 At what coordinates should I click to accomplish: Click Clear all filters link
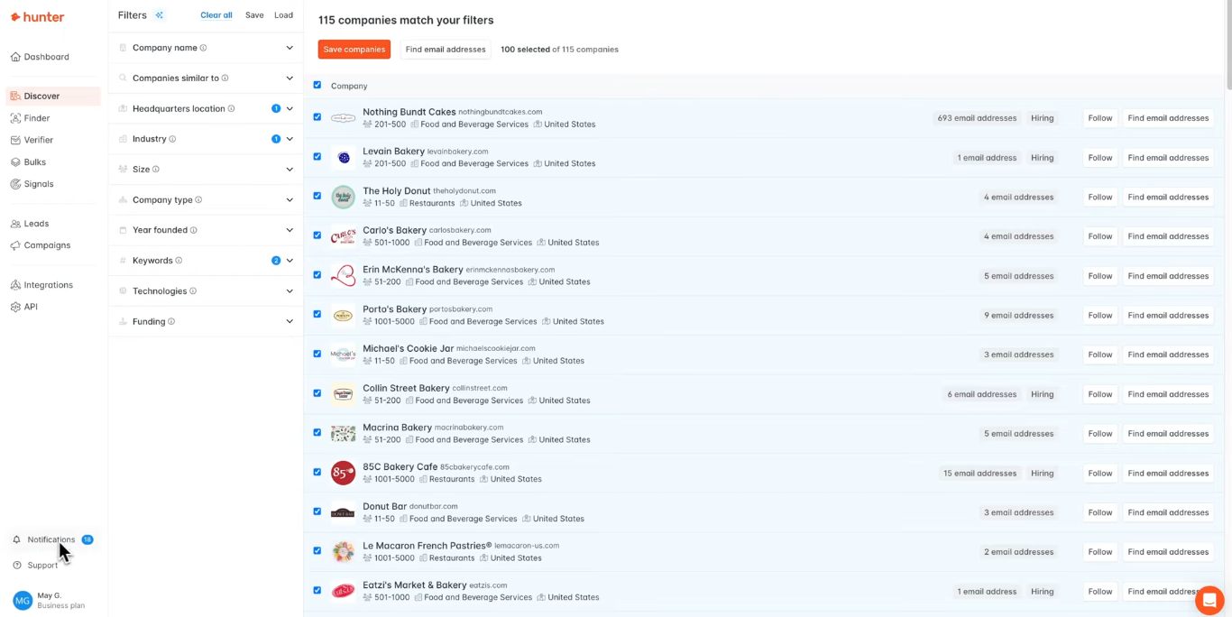pyautogui.click(x=216, y=15)
